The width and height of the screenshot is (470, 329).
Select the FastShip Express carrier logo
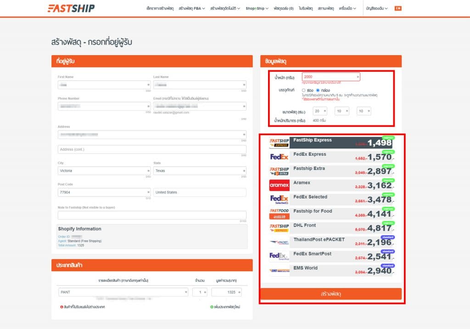pos(279,143)
